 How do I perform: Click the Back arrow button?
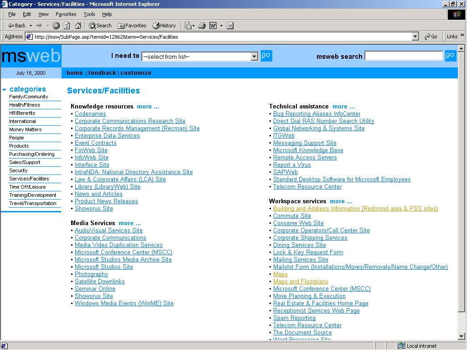[16, 26]
